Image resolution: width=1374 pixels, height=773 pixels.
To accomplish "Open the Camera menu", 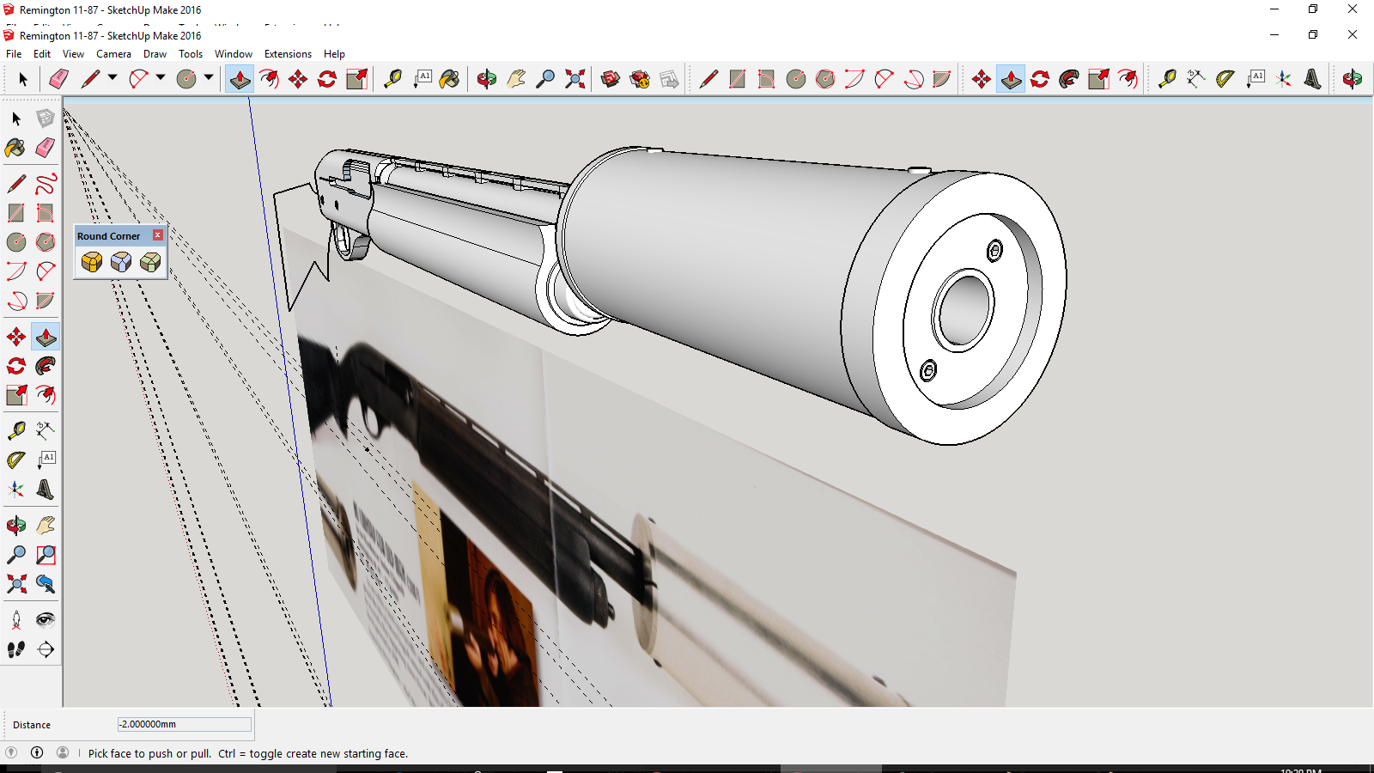I will click(x=113, y=53).
